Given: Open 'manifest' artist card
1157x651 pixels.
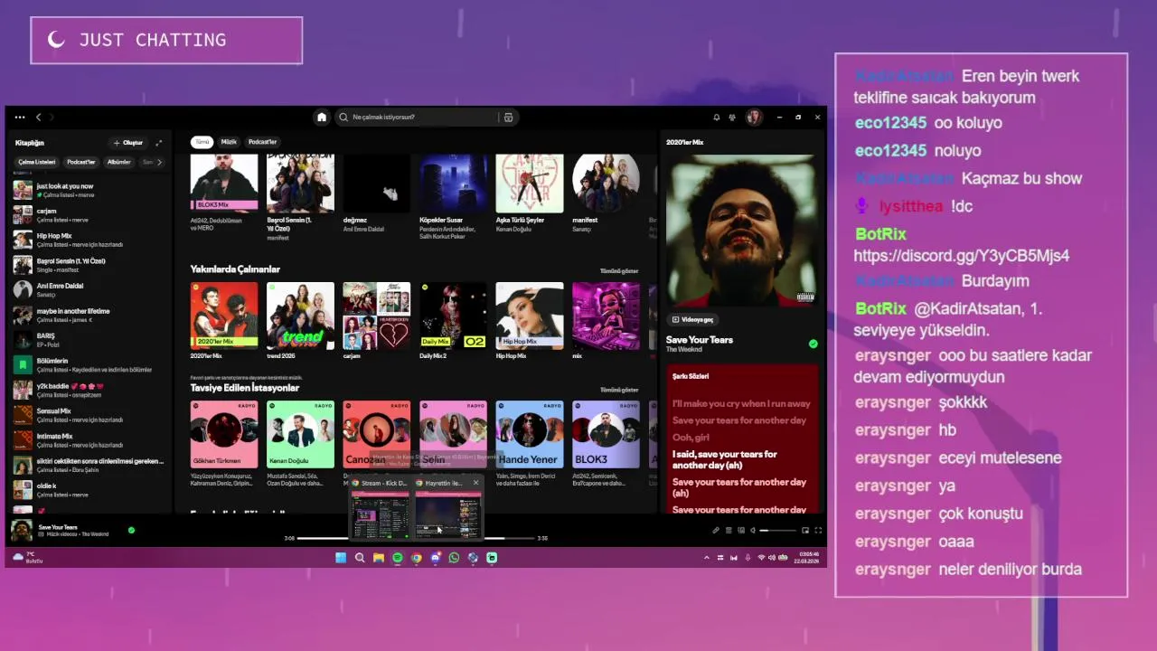Looking at the screenshot, I should (x=606, y=194).
